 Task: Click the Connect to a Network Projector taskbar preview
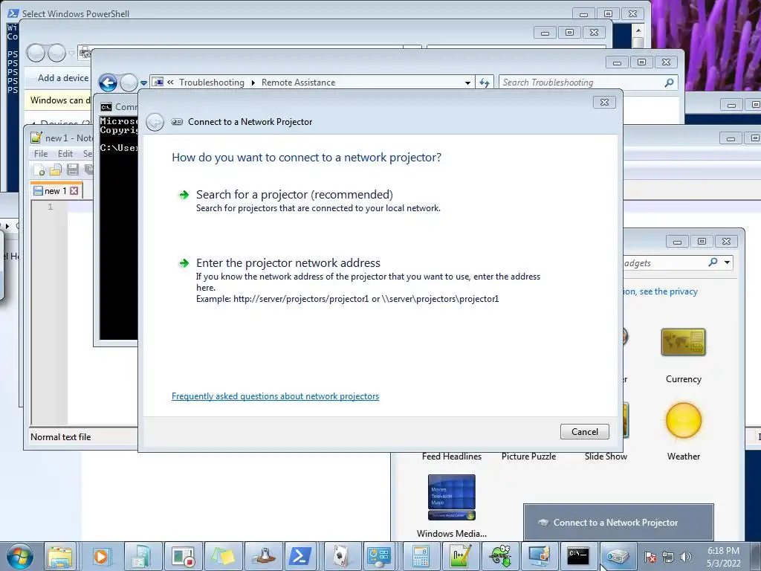[618, 523]
